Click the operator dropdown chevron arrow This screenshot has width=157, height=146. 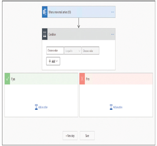(79, 51)
